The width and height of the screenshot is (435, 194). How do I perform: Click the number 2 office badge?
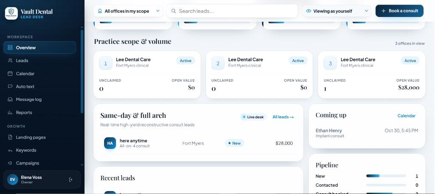[218, 63]
